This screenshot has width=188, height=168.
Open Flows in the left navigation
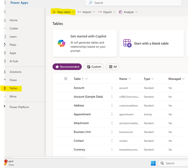coord(13,80)
